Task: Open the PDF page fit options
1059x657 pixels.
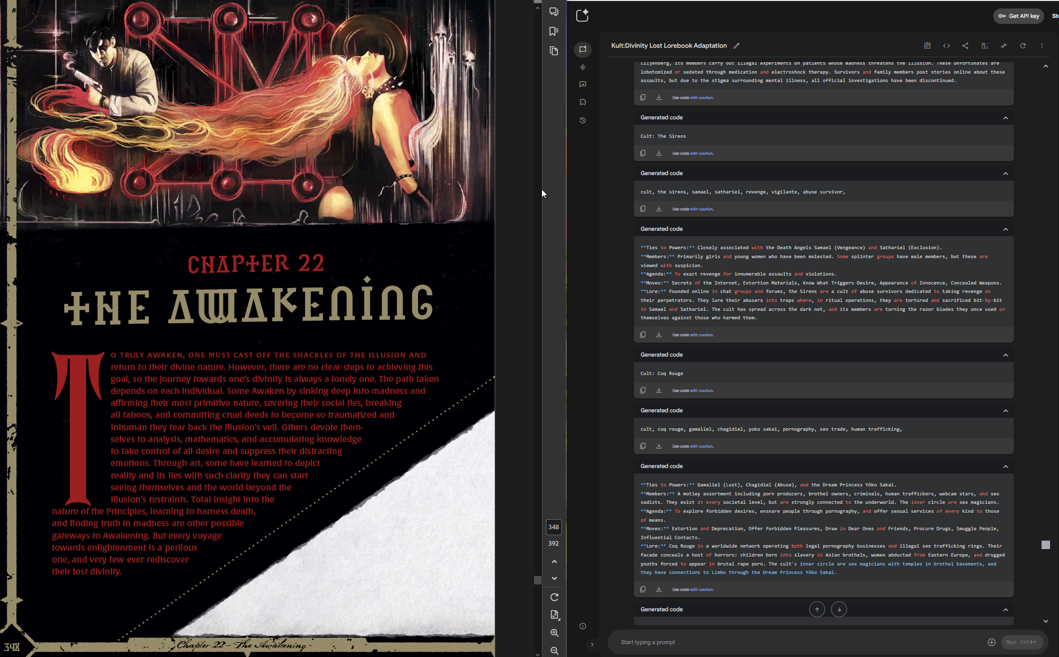Action: coord(554,615)
